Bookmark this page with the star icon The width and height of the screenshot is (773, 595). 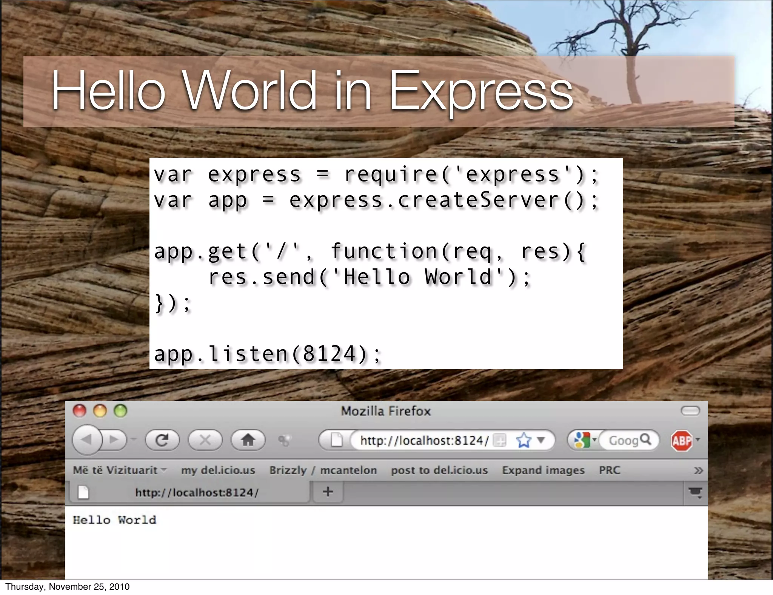pyautogui.click(x=524, y=440)
